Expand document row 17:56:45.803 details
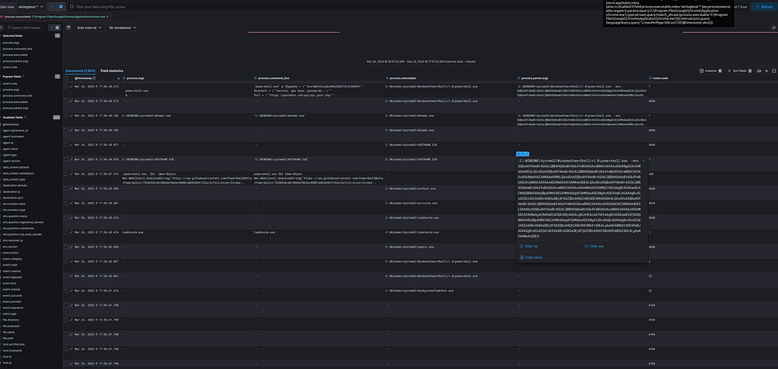Screen dimensions: 778x369 71,188
